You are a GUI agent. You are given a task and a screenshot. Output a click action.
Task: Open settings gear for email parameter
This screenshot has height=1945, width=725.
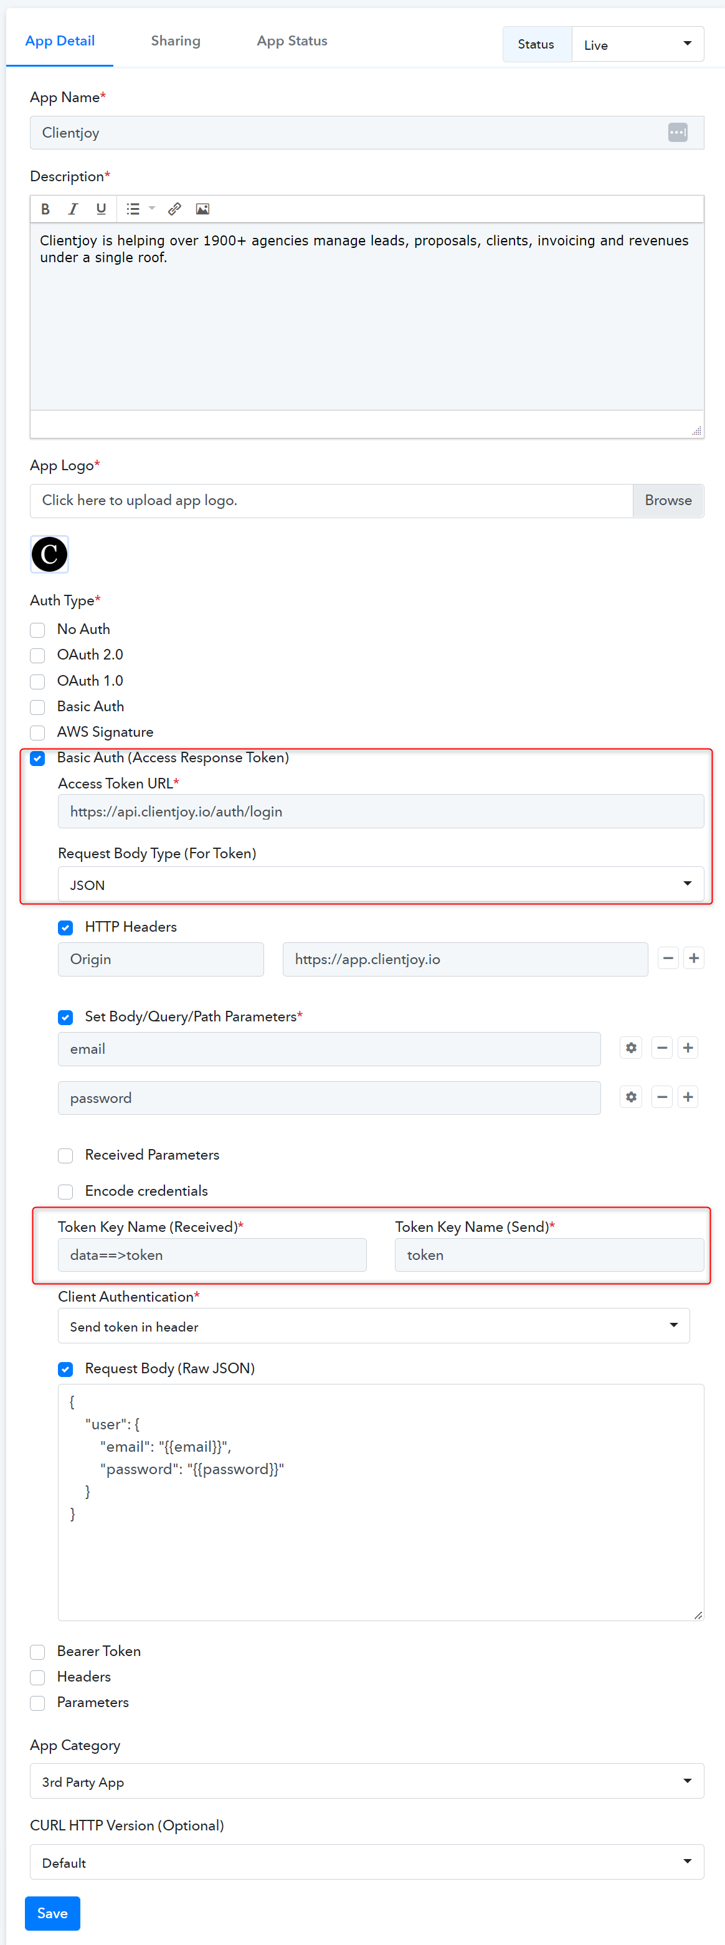[x=630, y=1048]
